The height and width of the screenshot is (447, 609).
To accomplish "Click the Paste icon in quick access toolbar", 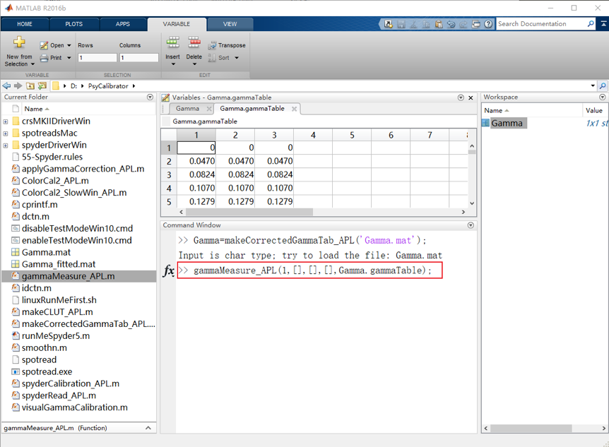I will click(439, 24).
